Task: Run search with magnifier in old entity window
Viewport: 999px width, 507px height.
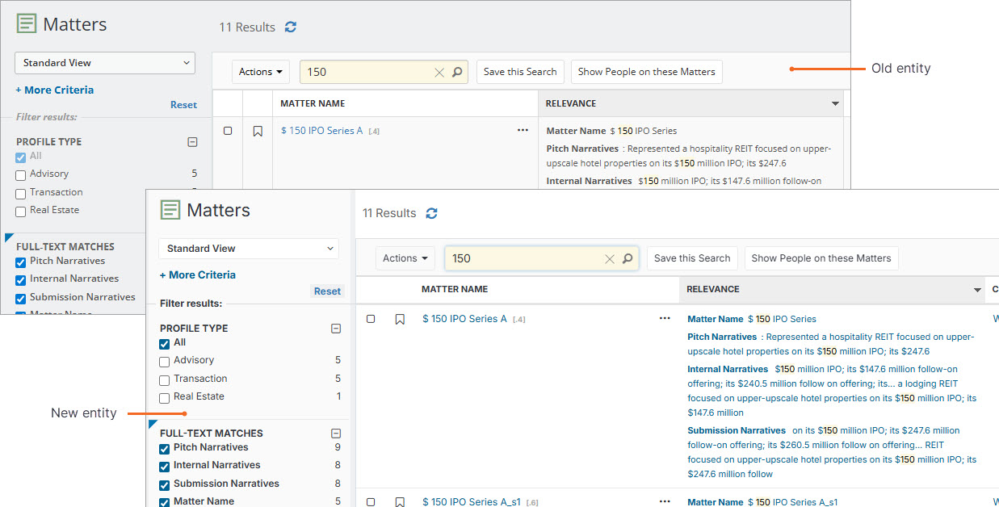Action: coord(457,72)
